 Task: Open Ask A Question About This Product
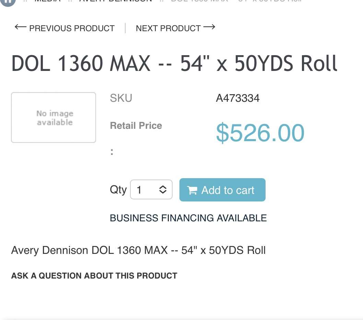pyautogui.click(x=94, y=276)
